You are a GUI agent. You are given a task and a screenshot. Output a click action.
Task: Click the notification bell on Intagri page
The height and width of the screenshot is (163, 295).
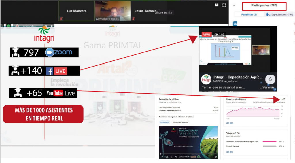click(270, 79)
